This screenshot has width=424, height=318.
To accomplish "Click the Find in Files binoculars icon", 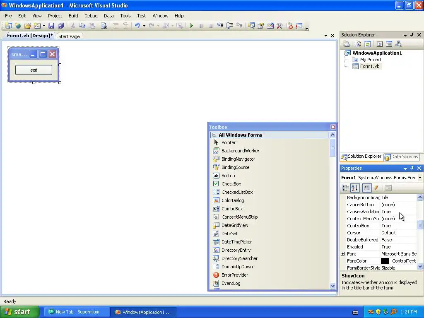I will [x=104, y=26].
